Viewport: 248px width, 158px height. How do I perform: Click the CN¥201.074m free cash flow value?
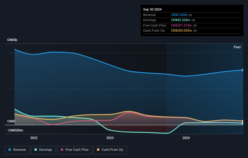click(x=182, y=25)
